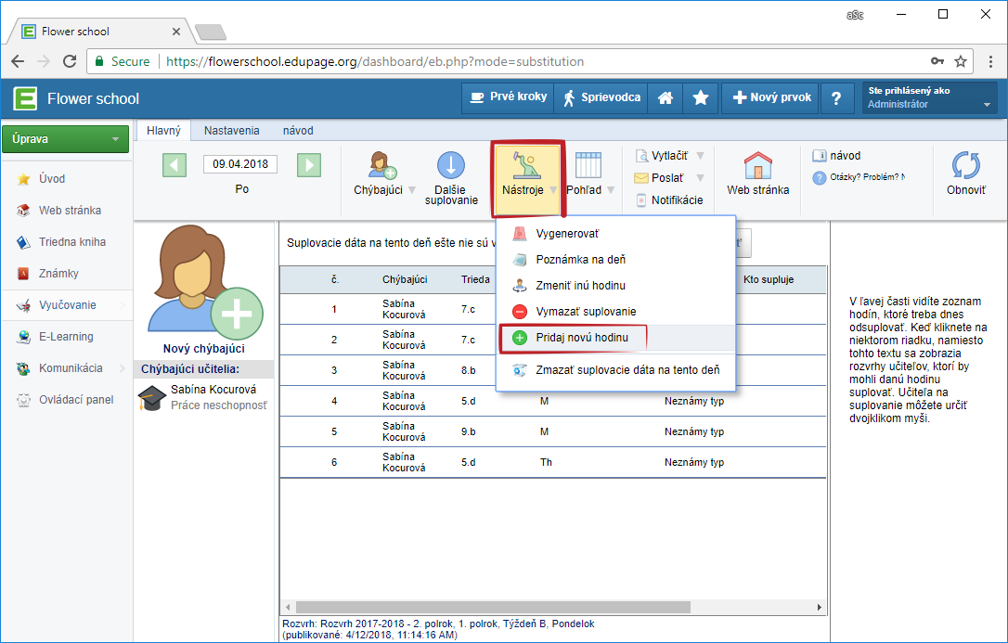Viewport: 1008px width, 643px height.
Task: Open the Chrome three-dot menu
Action: coord(990,61)
